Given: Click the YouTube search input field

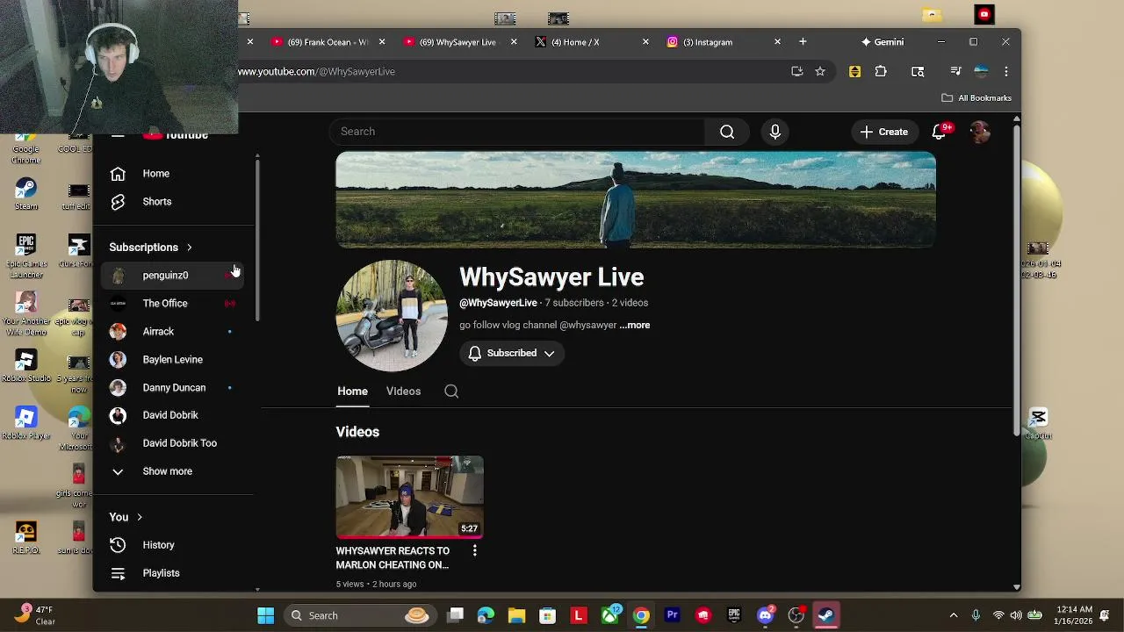Looking at the screenshot, I should pos(516,132).
